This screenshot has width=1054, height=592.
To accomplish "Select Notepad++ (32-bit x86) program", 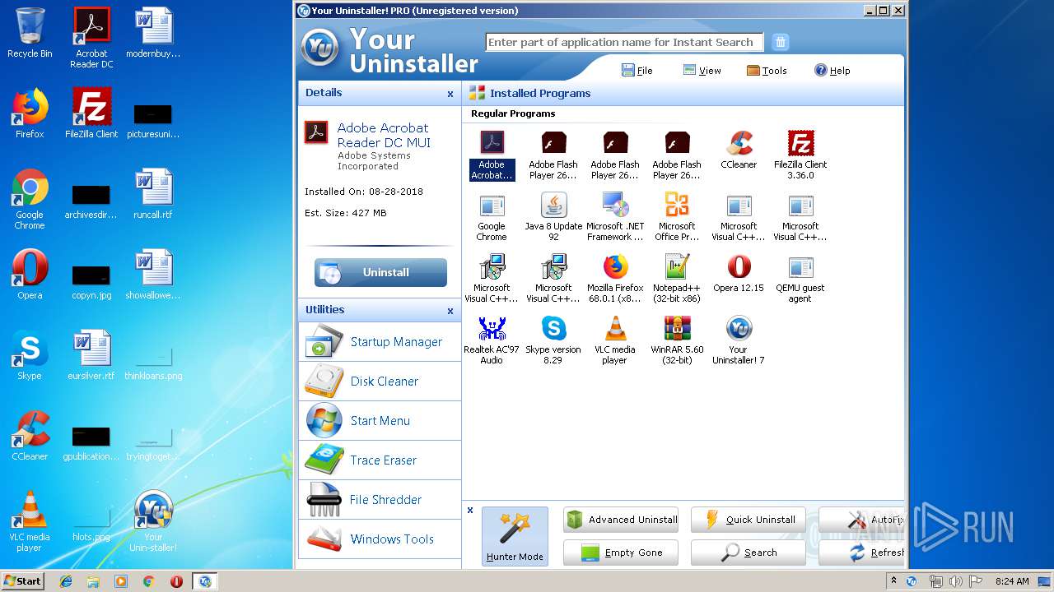I will (677, 278).
